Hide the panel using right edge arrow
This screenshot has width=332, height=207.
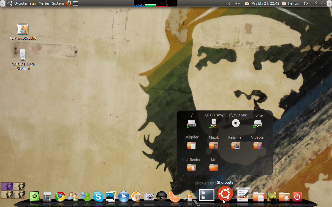click(330, 3)
